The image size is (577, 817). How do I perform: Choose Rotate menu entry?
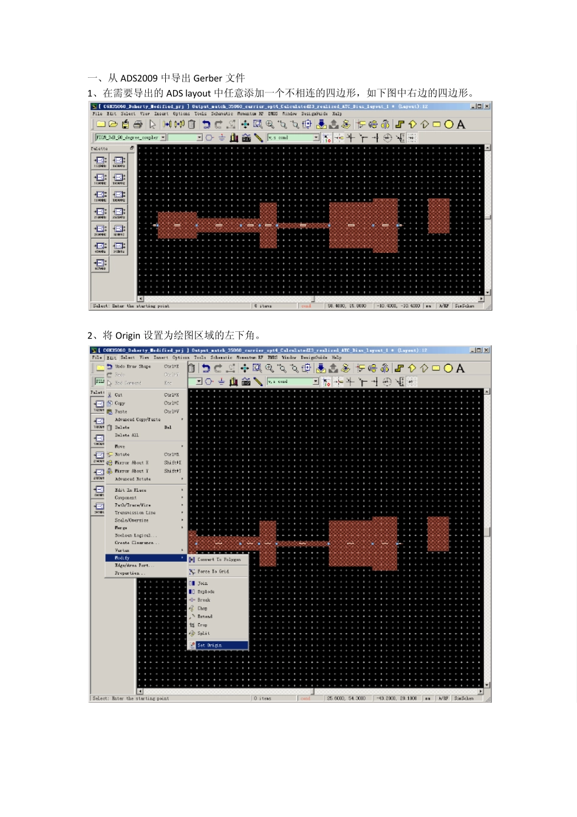click(145, 455)
